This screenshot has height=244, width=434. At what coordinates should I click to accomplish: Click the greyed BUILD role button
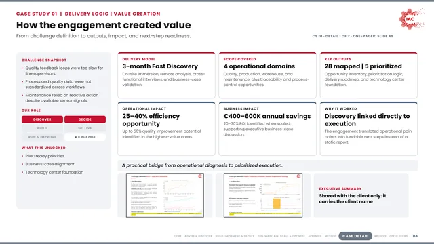pos(42,128)
